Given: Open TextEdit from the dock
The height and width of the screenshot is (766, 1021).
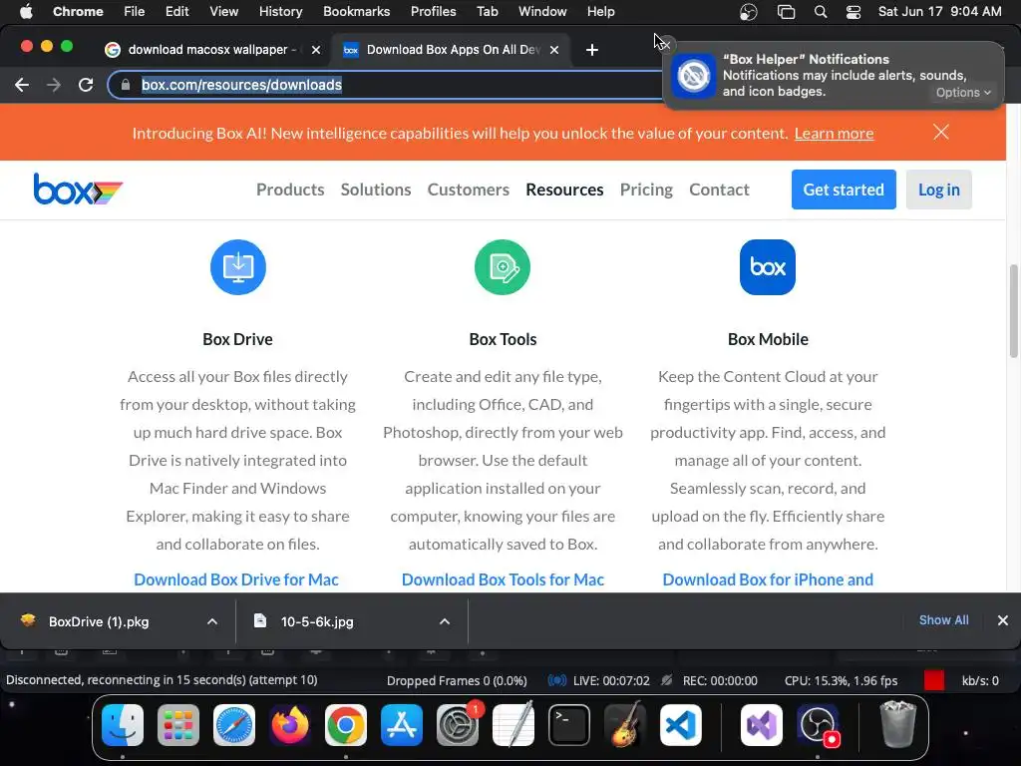Looking at the screenshot, I should (513, 725).
